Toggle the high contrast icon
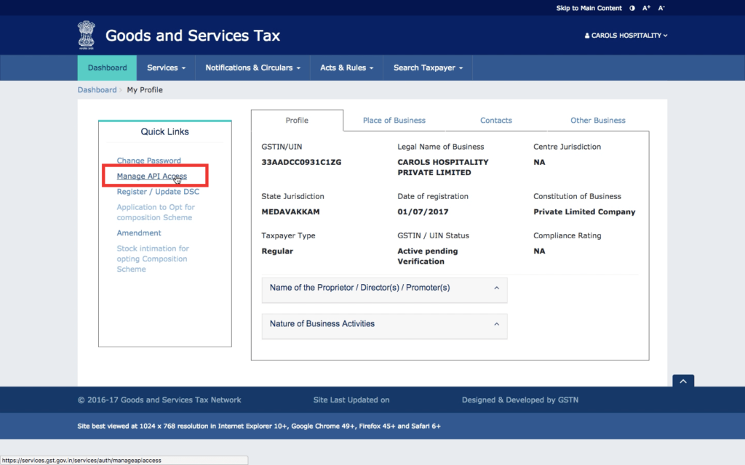 click(632, 8)
